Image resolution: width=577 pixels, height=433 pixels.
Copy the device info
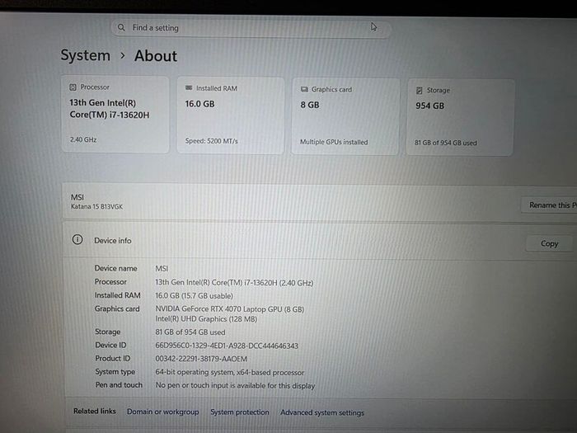click(x=549, y=244)
